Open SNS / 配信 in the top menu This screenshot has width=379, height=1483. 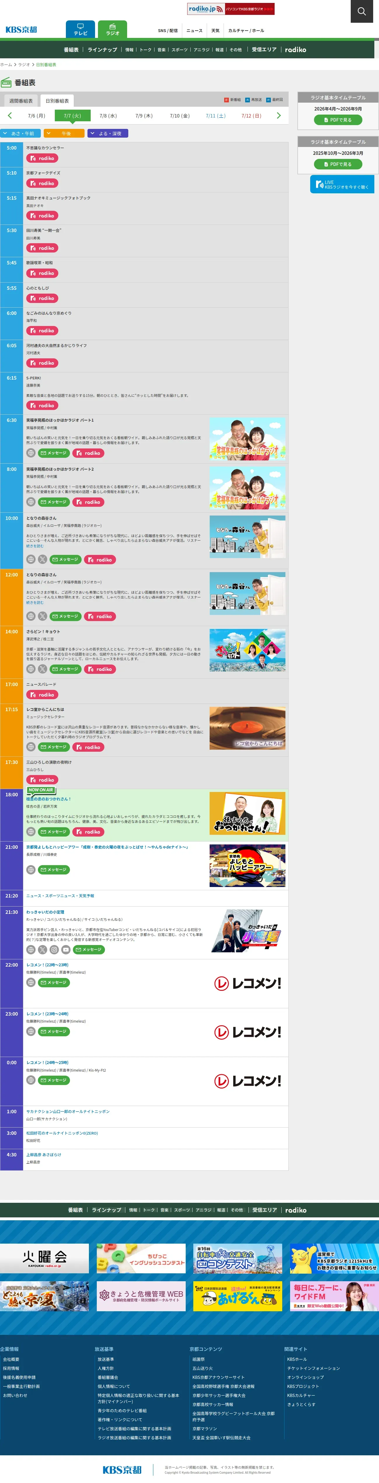[x=168, y=31]
